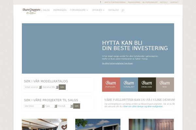Select the dark Buen Eksklusiv tile
Image resolution: width=196 pixels, height=130 pixels.
tap(147, 84)
